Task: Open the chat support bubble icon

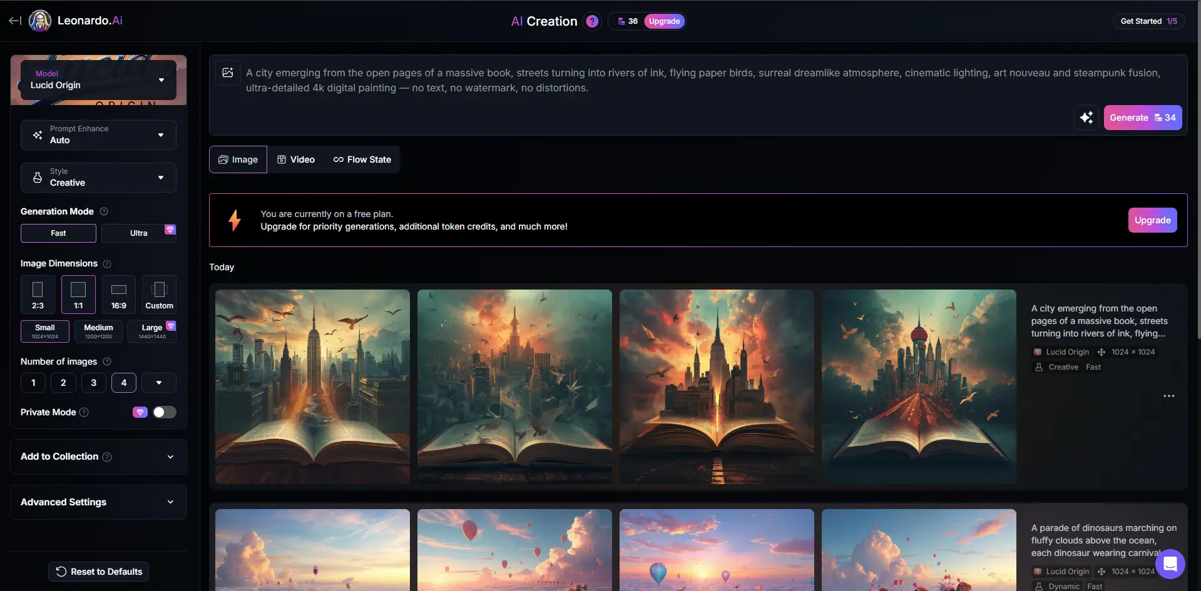Action: pos(1170,564)
